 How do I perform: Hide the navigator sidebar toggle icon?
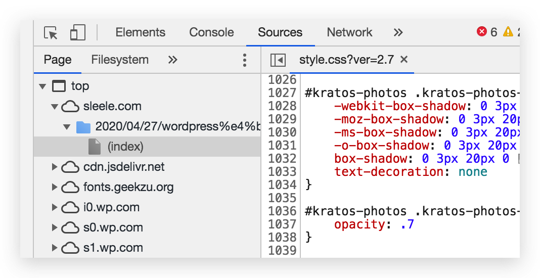click(278, 60)
